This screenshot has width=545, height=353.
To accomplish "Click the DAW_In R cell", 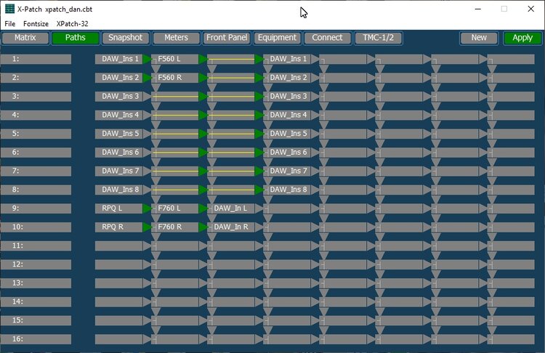I will [231, 227].
